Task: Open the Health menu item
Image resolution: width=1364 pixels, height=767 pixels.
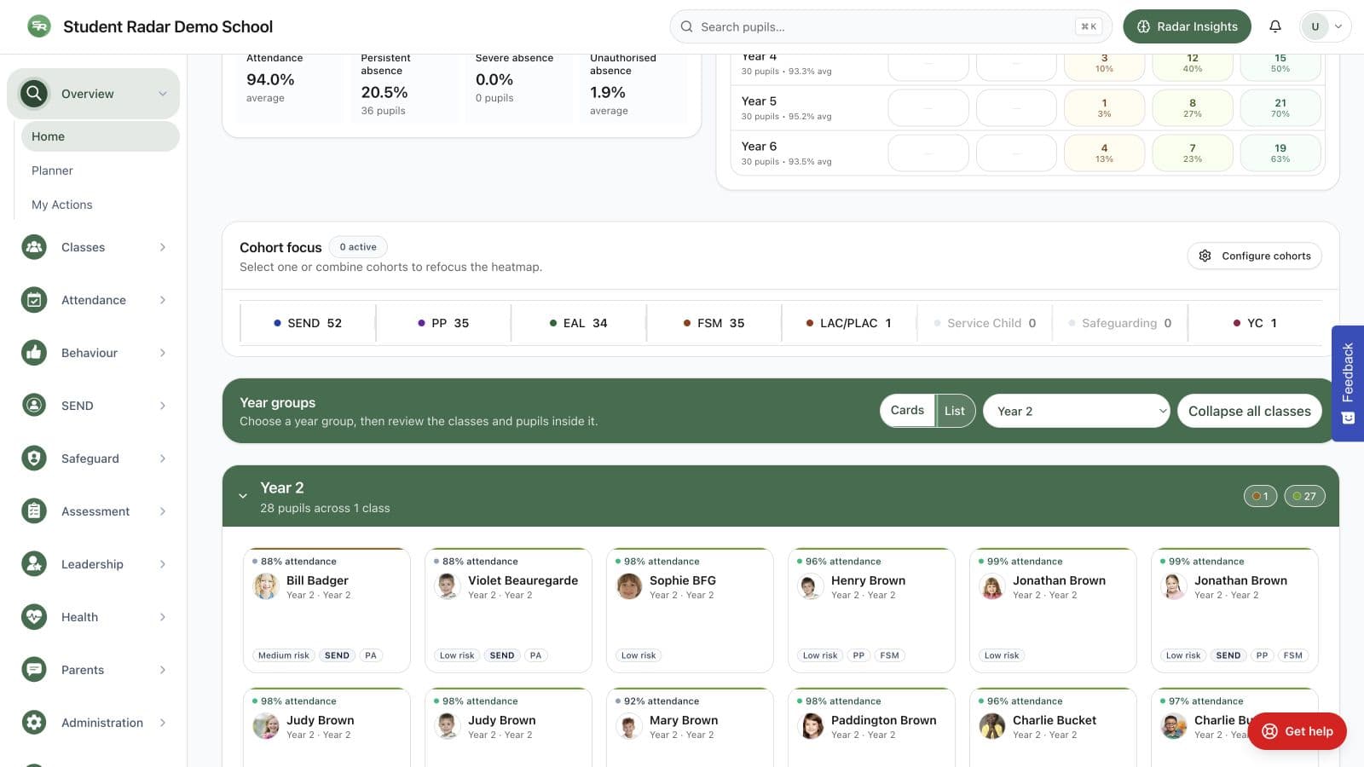Action: coord(94,617)
